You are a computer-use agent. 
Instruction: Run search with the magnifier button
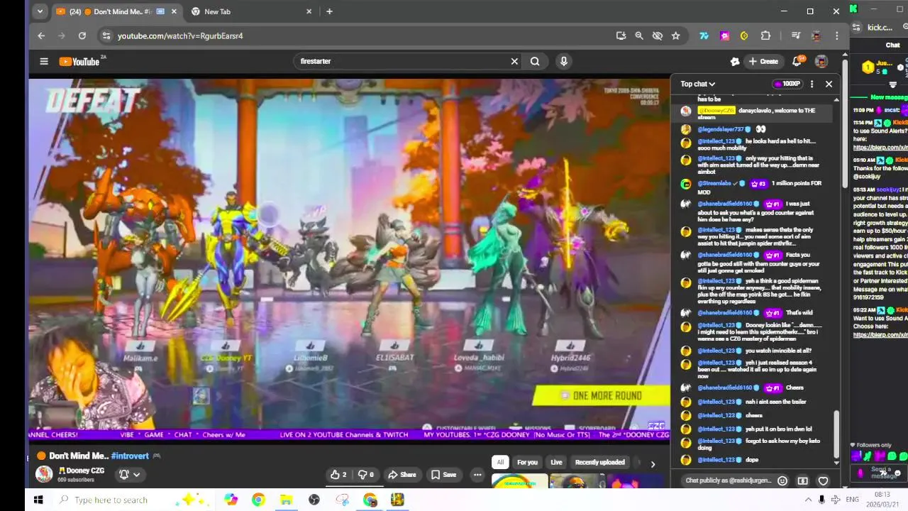click(535, 61)
